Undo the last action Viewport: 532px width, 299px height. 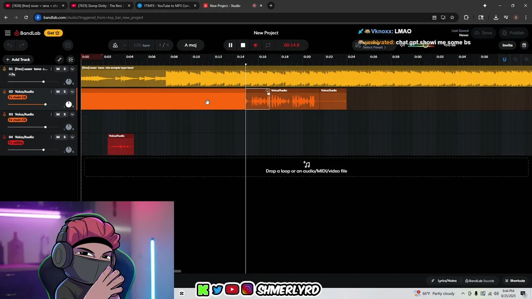point(10,45)
